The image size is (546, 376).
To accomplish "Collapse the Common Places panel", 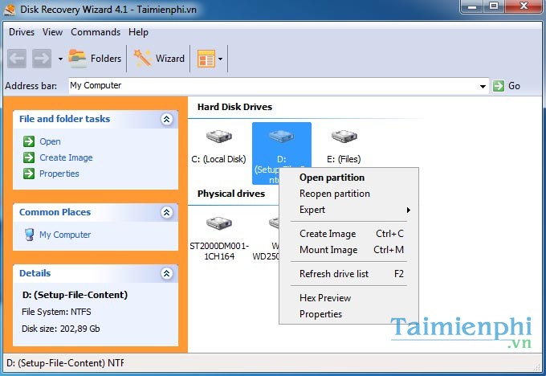I will click(167, 212).
